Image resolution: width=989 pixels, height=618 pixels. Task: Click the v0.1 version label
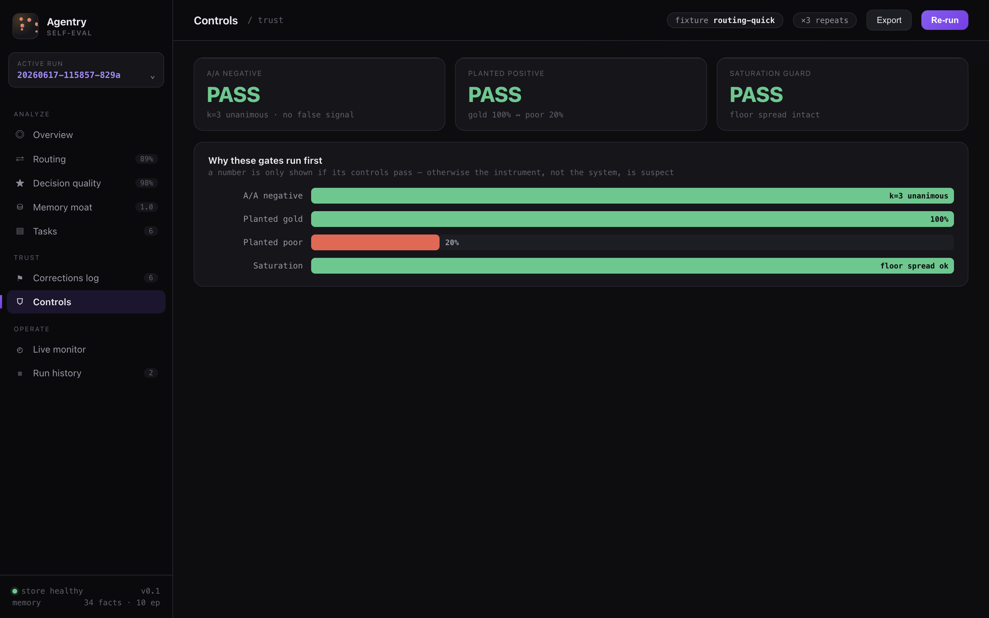[x=150, y=591]
